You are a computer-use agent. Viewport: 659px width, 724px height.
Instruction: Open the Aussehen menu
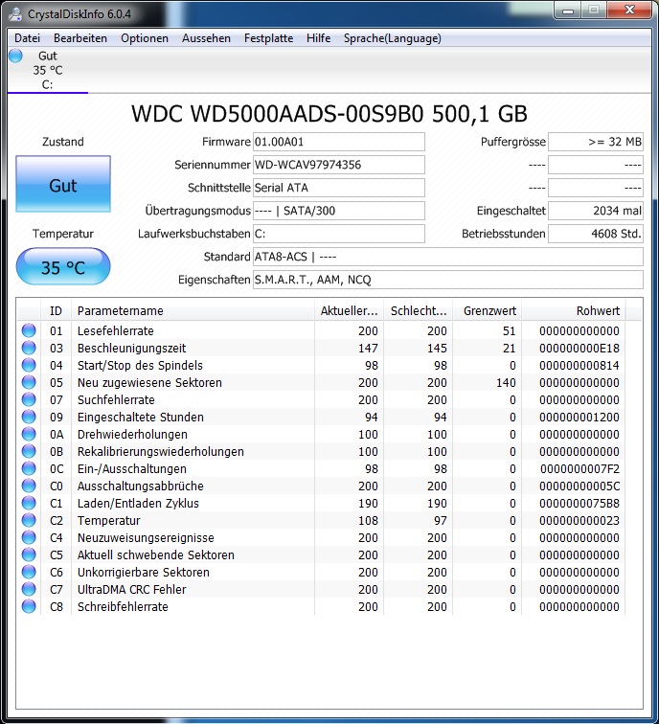pyautogui.click(x=206, y=38)
